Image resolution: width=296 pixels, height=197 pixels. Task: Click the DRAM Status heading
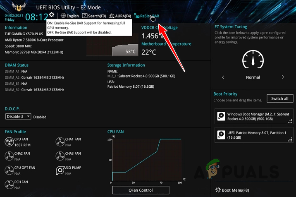pyautogui.click(x=17, y=65)
